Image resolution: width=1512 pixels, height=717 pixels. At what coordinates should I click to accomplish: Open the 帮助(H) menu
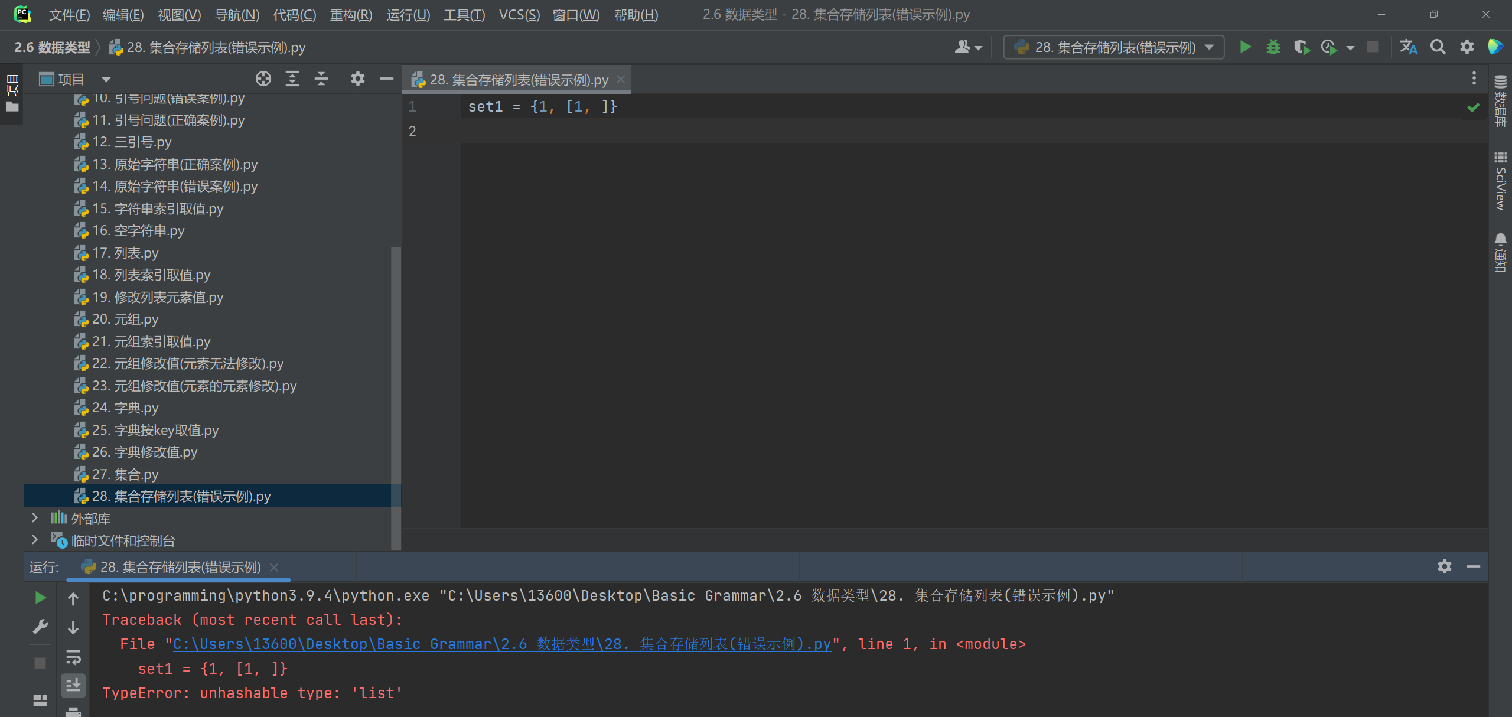pyautogui.click(x=636, y=15)
